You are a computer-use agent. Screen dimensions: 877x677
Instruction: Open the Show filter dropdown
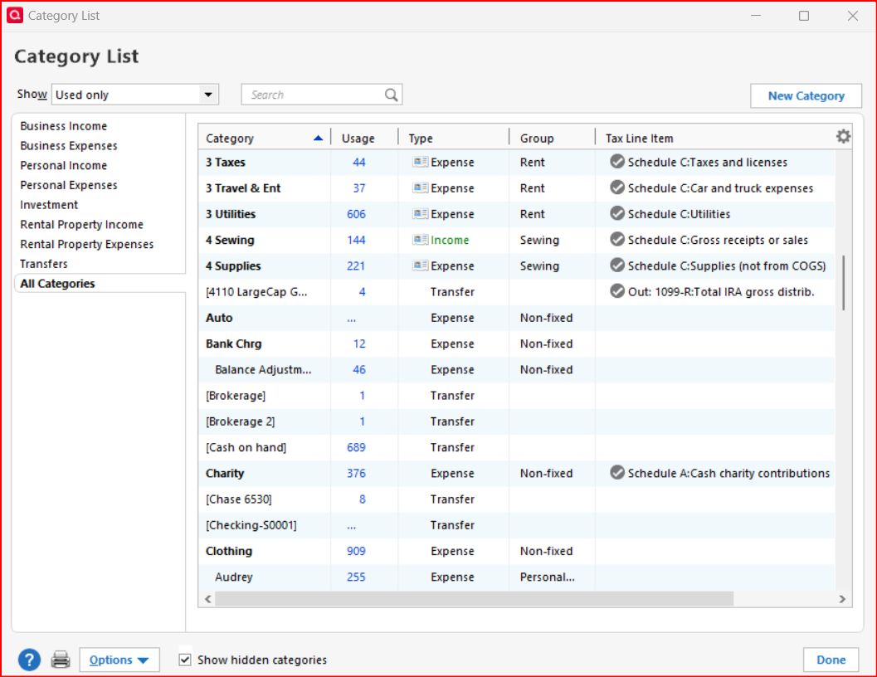pyautogui.click(x=208, y=95)
